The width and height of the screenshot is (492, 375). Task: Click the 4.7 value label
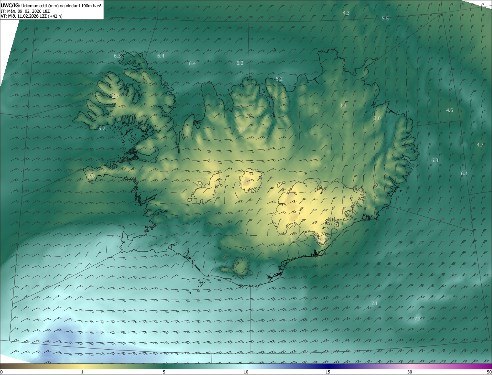tap(480, 145)
